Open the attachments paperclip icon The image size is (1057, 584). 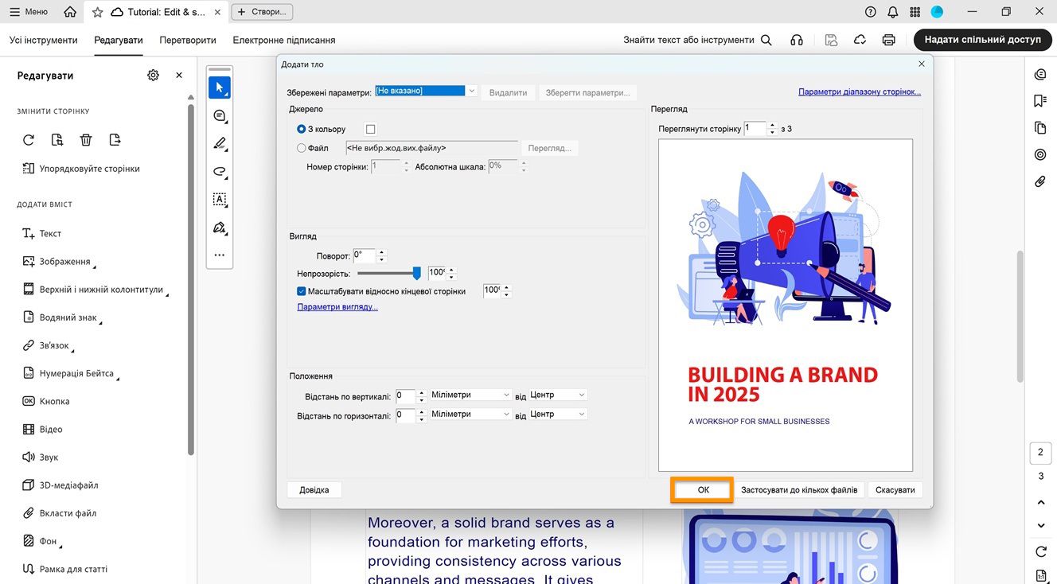pos(1039,181)
